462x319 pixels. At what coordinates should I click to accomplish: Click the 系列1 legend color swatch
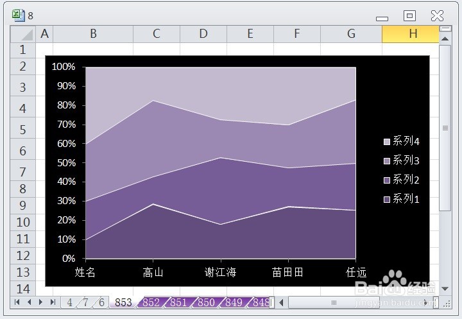pyautogui.click(x=387, y=200)
